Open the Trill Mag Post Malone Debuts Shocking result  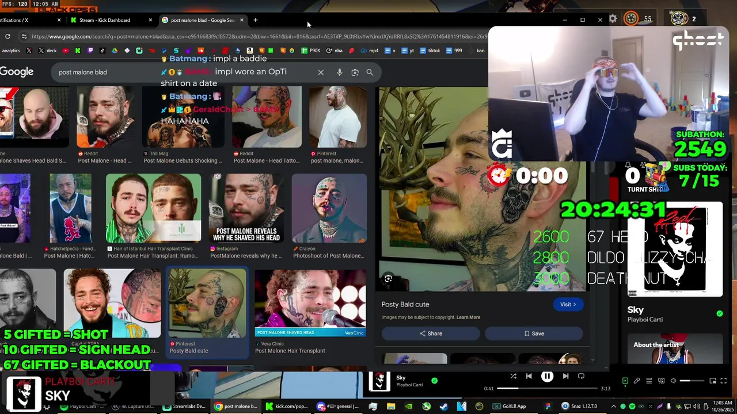tap(184, 125)
